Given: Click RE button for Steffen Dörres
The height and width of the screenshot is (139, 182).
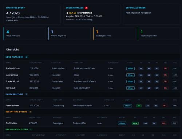Looking at the screenshot, I should click(157, 69).
